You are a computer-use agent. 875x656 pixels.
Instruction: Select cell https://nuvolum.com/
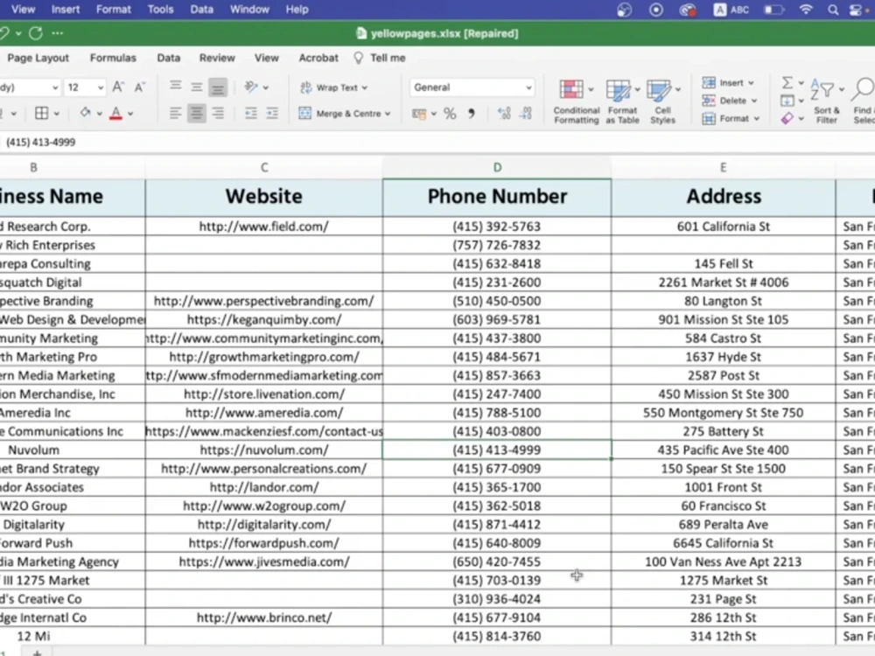click(x=264, y=450)
